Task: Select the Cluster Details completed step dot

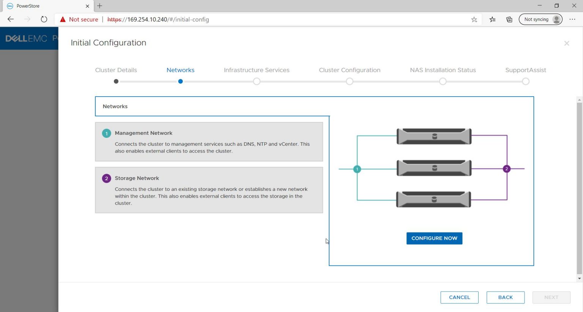Action: [x=116, y=81]
